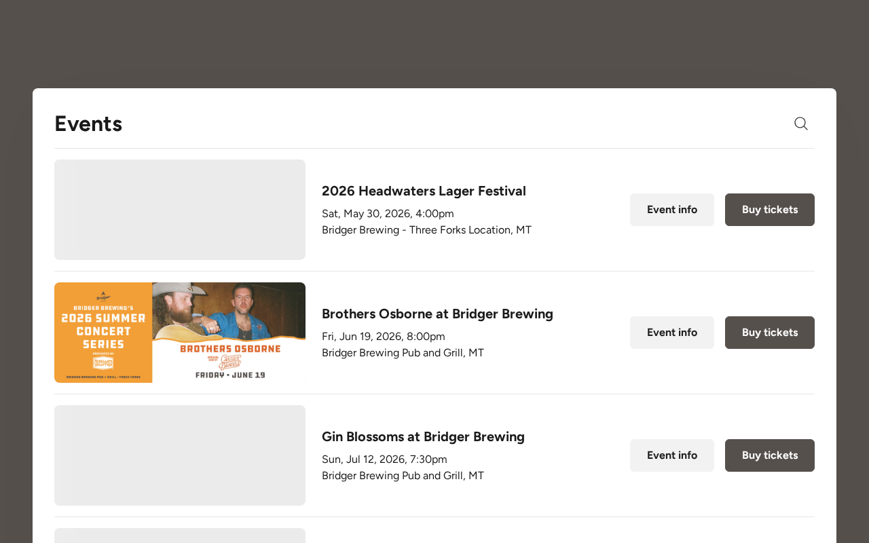Open Event info for Brothers Osborne show
The height and width of the screenshot is (543, 869).
coord(672,333)
